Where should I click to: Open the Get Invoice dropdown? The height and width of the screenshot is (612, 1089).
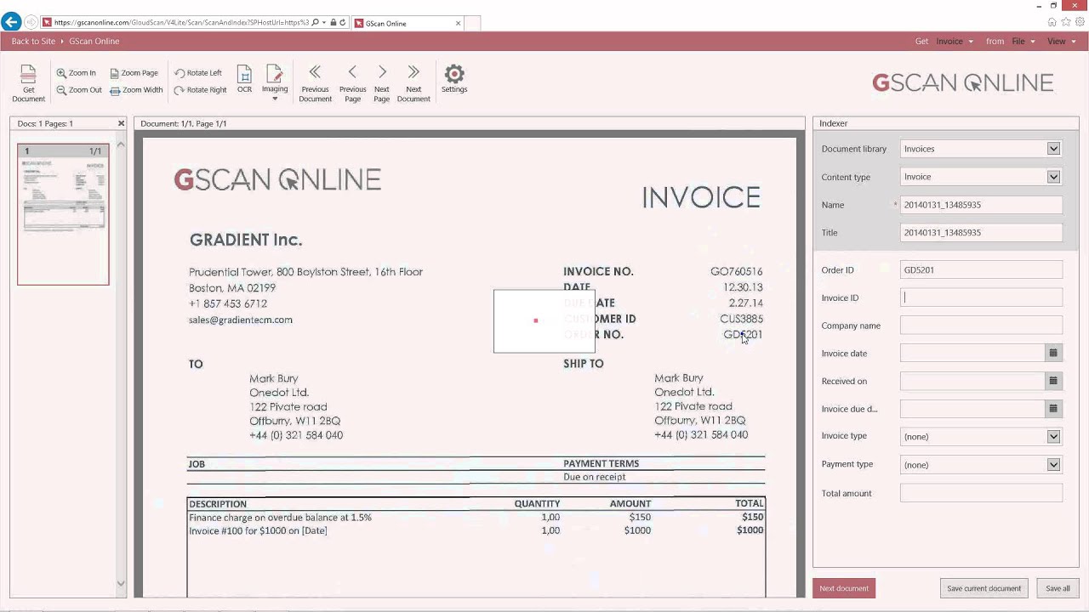coord(955,41)
